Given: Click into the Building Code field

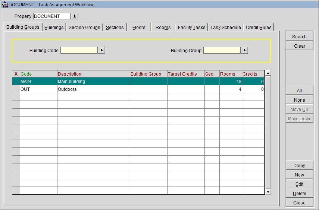Looking at the screenshot, I should point(79,50).
